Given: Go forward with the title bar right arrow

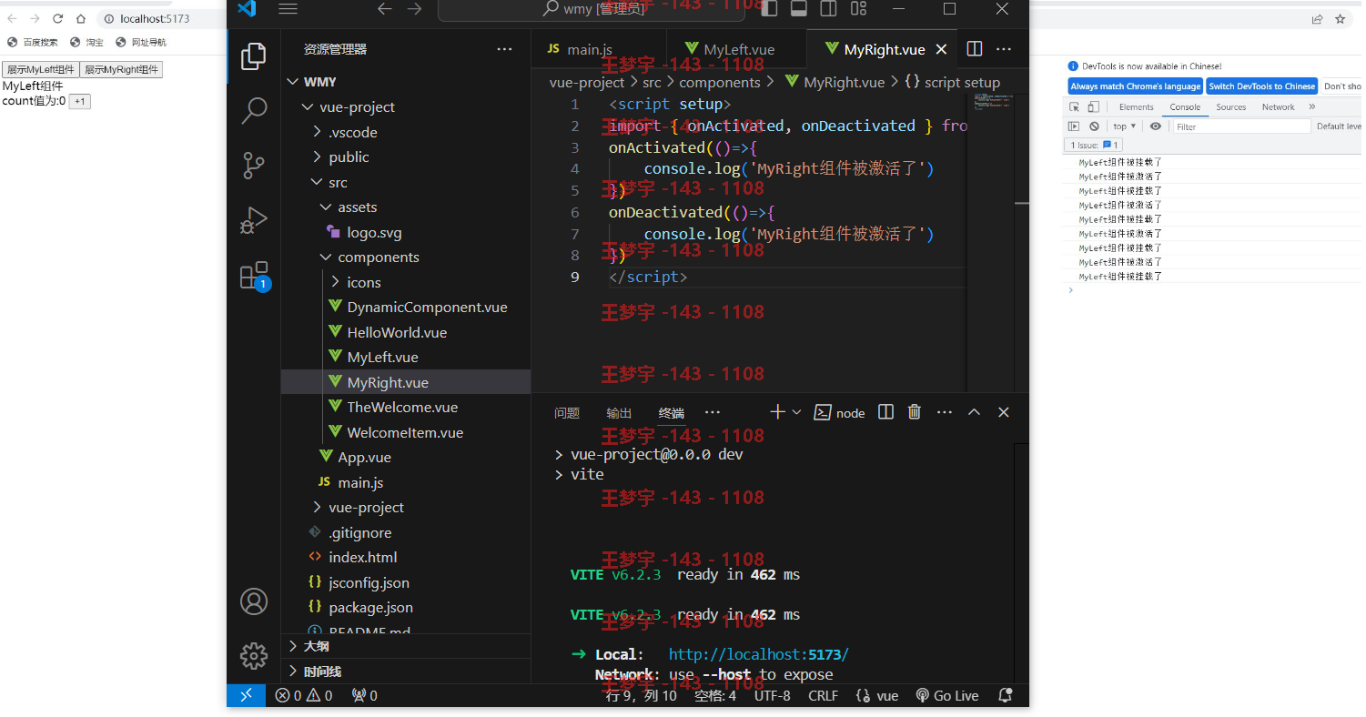Looking at the screenshot, I should tap(414, 9).
